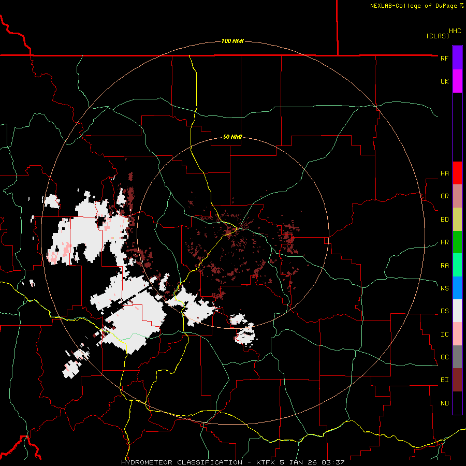Click the 50 NMI range ring label

[x=232, y=137]
